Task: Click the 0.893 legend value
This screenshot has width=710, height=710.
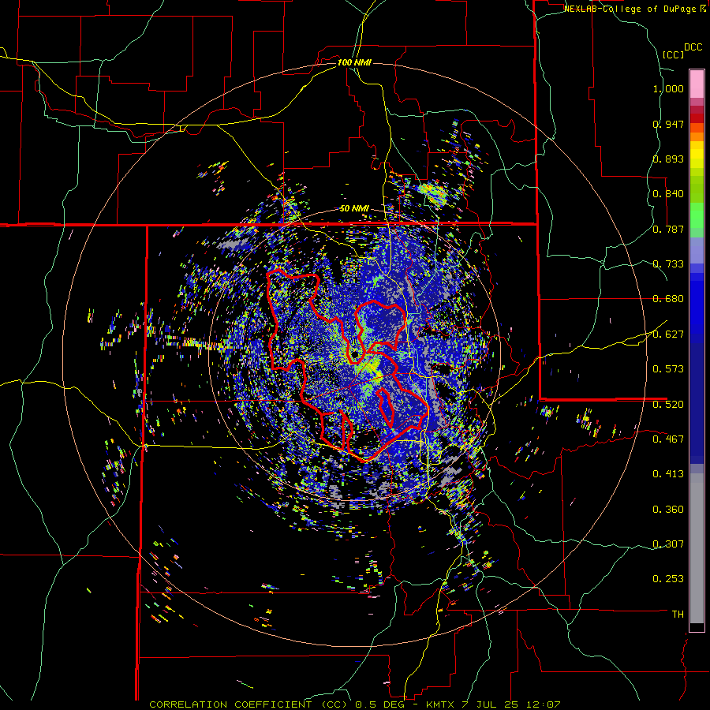Action: (668, 159)
